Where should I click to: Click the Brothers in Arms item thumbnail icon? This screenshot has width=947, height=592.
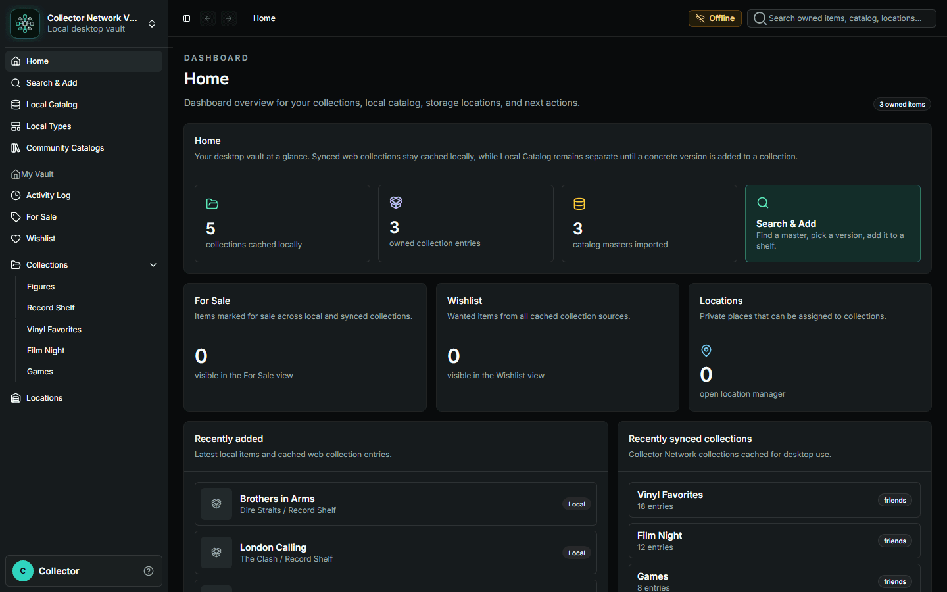216,504
